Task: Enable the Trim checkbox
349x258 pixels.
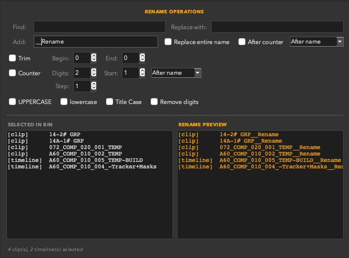Action: pyautogui.click(x=12, y=58)
